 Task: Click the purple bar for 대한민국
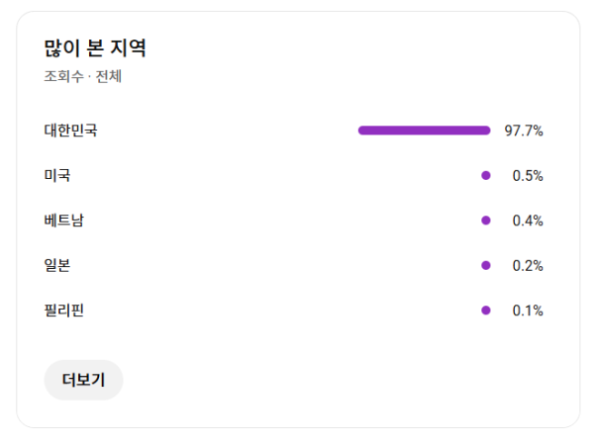pyautogui.click(x=424, y=131)
